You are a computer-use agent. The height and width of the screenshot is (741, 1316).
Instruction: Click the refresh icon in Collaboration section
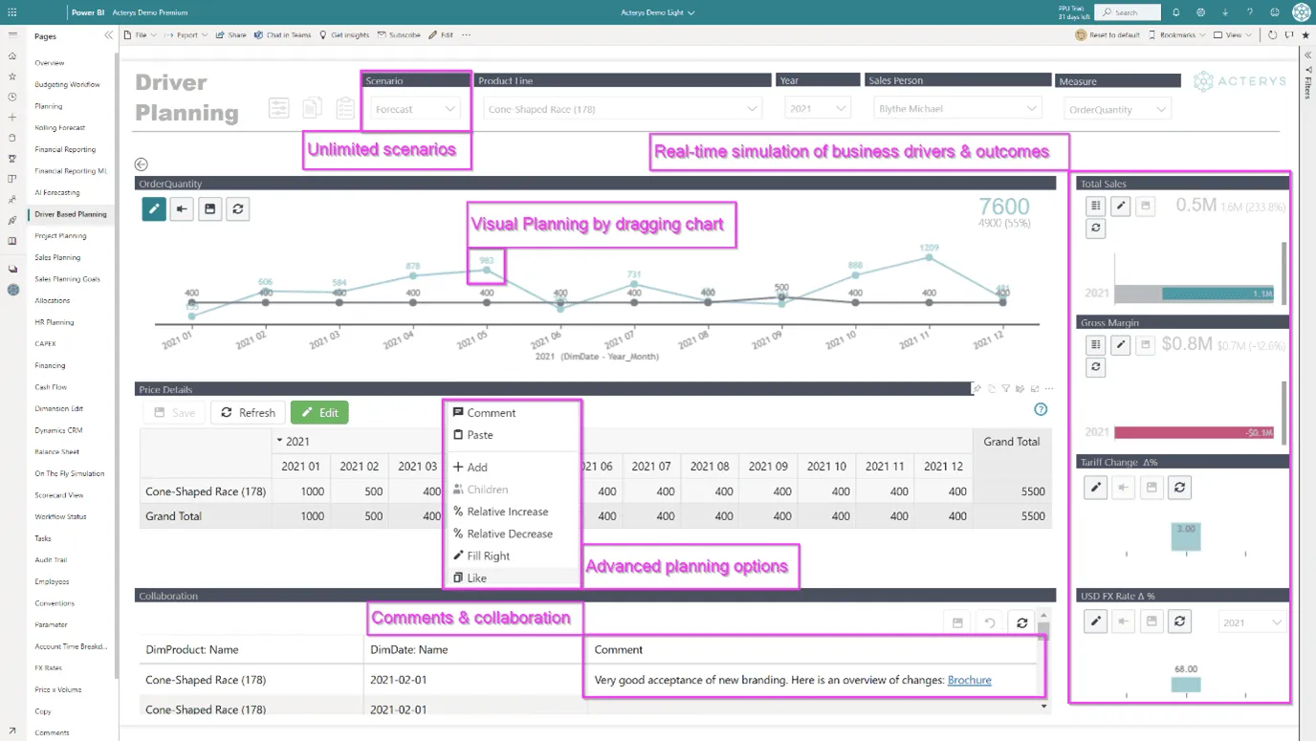click(x=1021, y=622)
